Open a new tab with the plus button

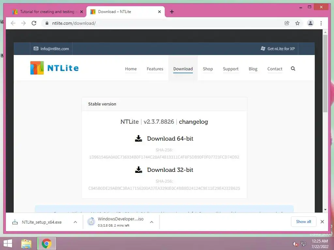pyautogui.click(x=172, y=12)
